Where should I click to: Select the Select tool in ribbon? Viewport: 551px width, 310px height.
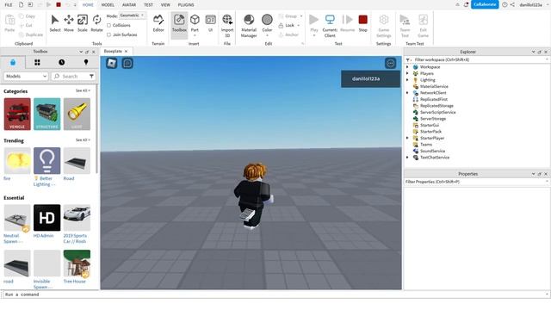click(55, 23)
